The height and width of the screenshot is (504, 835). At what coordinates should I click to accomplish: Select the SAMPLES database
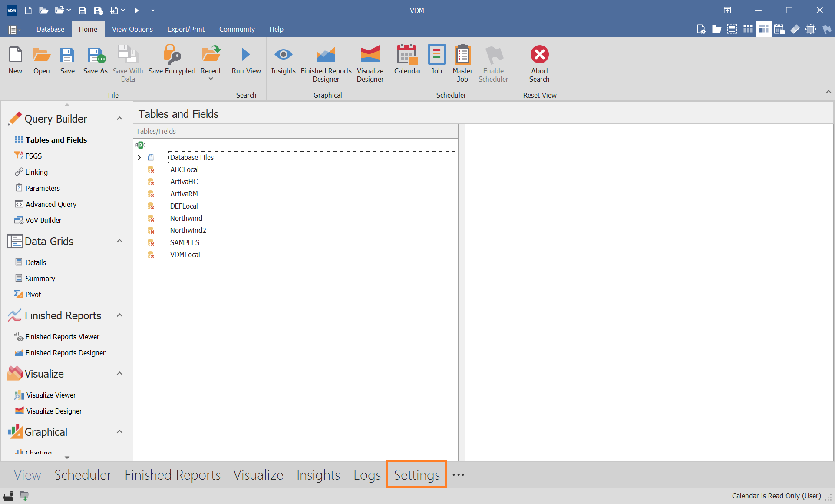point(185,242)
